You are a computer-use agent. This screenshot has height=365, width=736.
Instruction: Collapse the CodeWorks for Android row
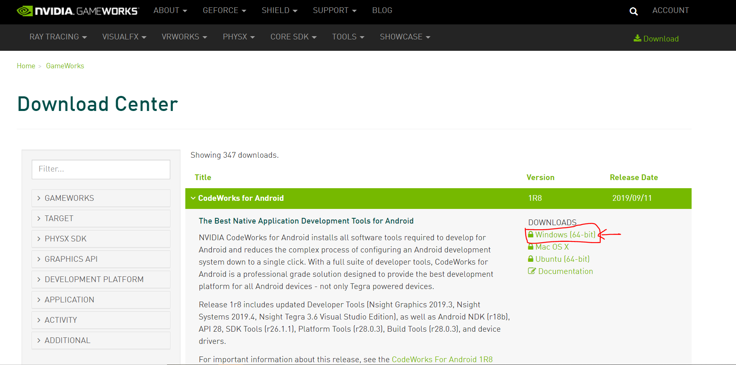click(x=438, y=198)
